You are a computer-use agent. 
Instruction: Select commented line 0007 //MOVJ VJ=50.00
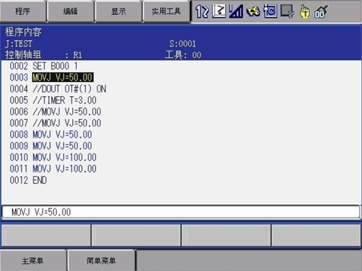(55, 123)
